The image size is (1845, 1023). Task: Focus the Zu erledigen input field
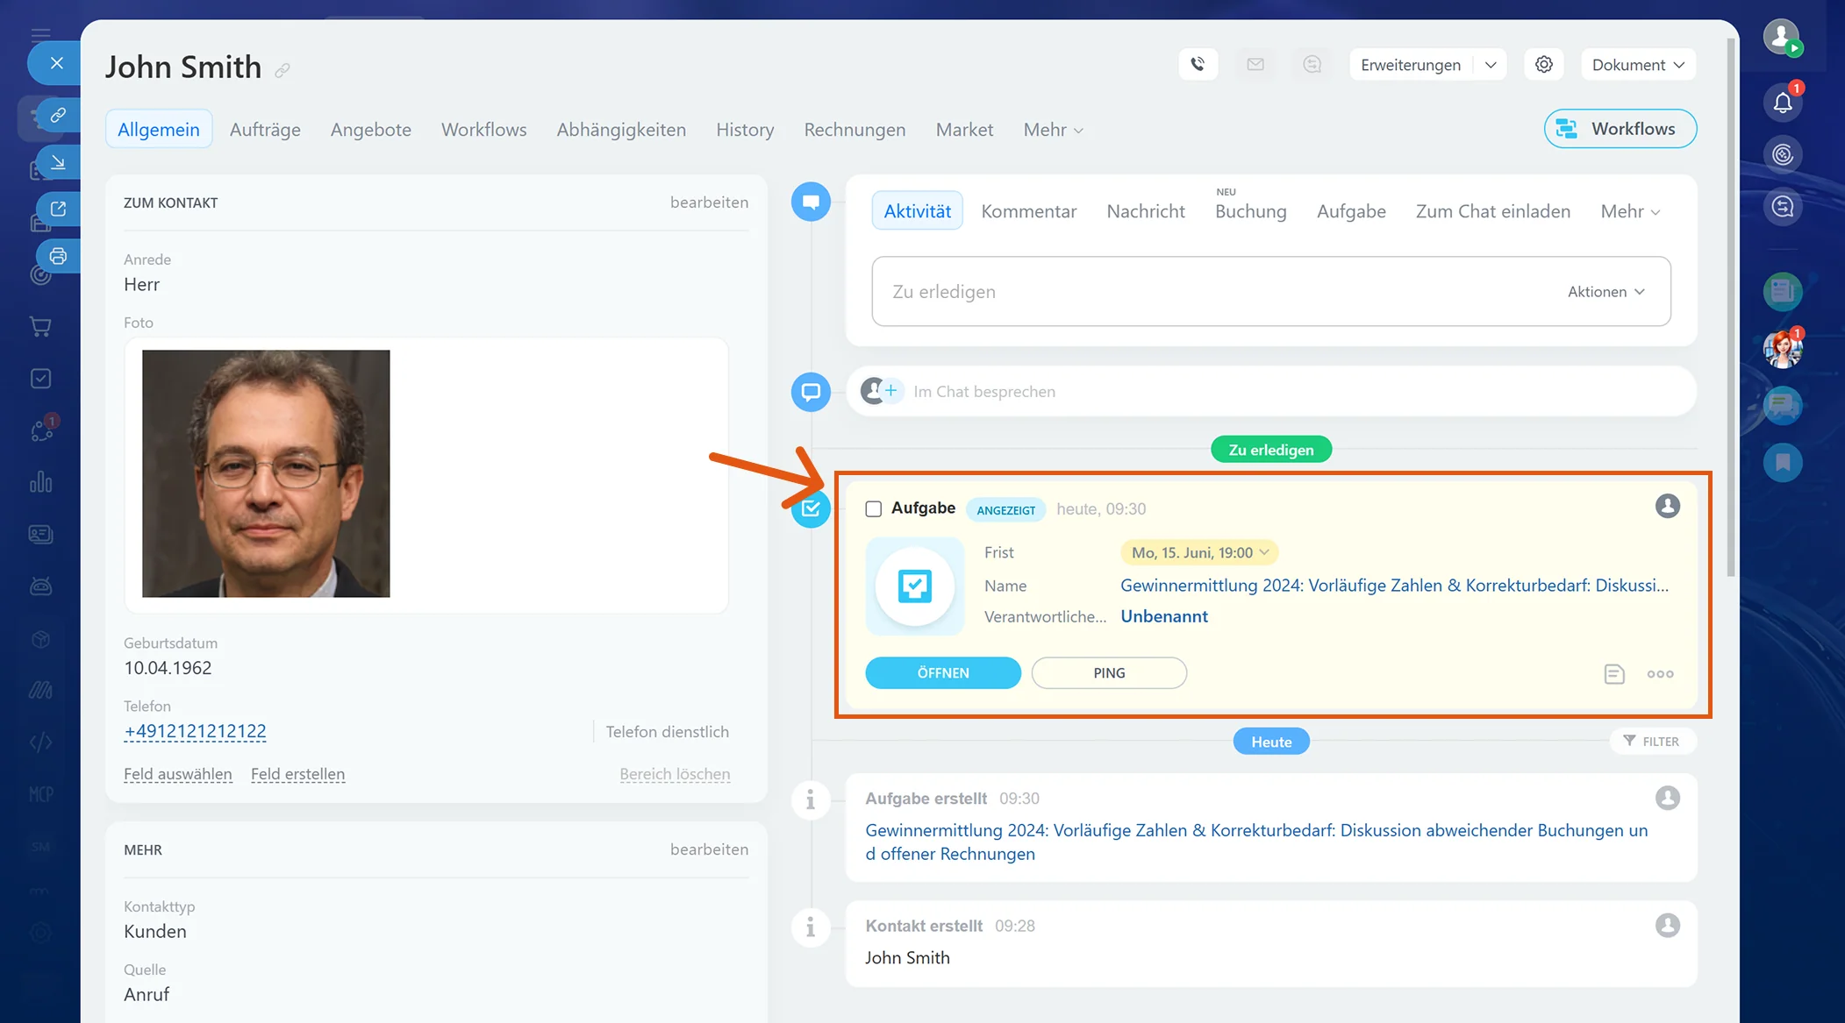click(x=1219, y=292)
